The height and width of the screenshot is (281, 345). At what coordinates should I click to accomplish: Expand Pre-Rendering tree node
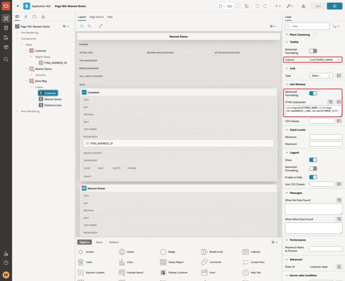[17, 32]
